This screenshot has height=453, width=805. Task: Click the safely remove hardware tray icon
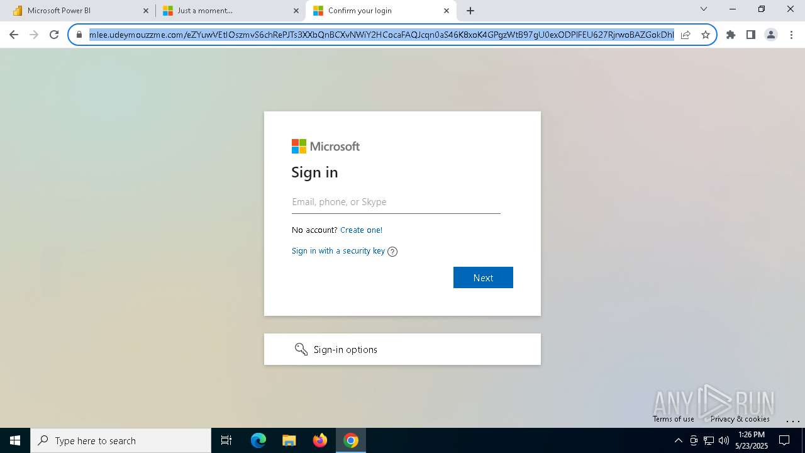point(694,440)
